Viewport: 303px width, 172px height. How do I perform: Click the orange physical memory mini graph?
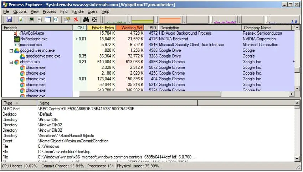[170, 20]
